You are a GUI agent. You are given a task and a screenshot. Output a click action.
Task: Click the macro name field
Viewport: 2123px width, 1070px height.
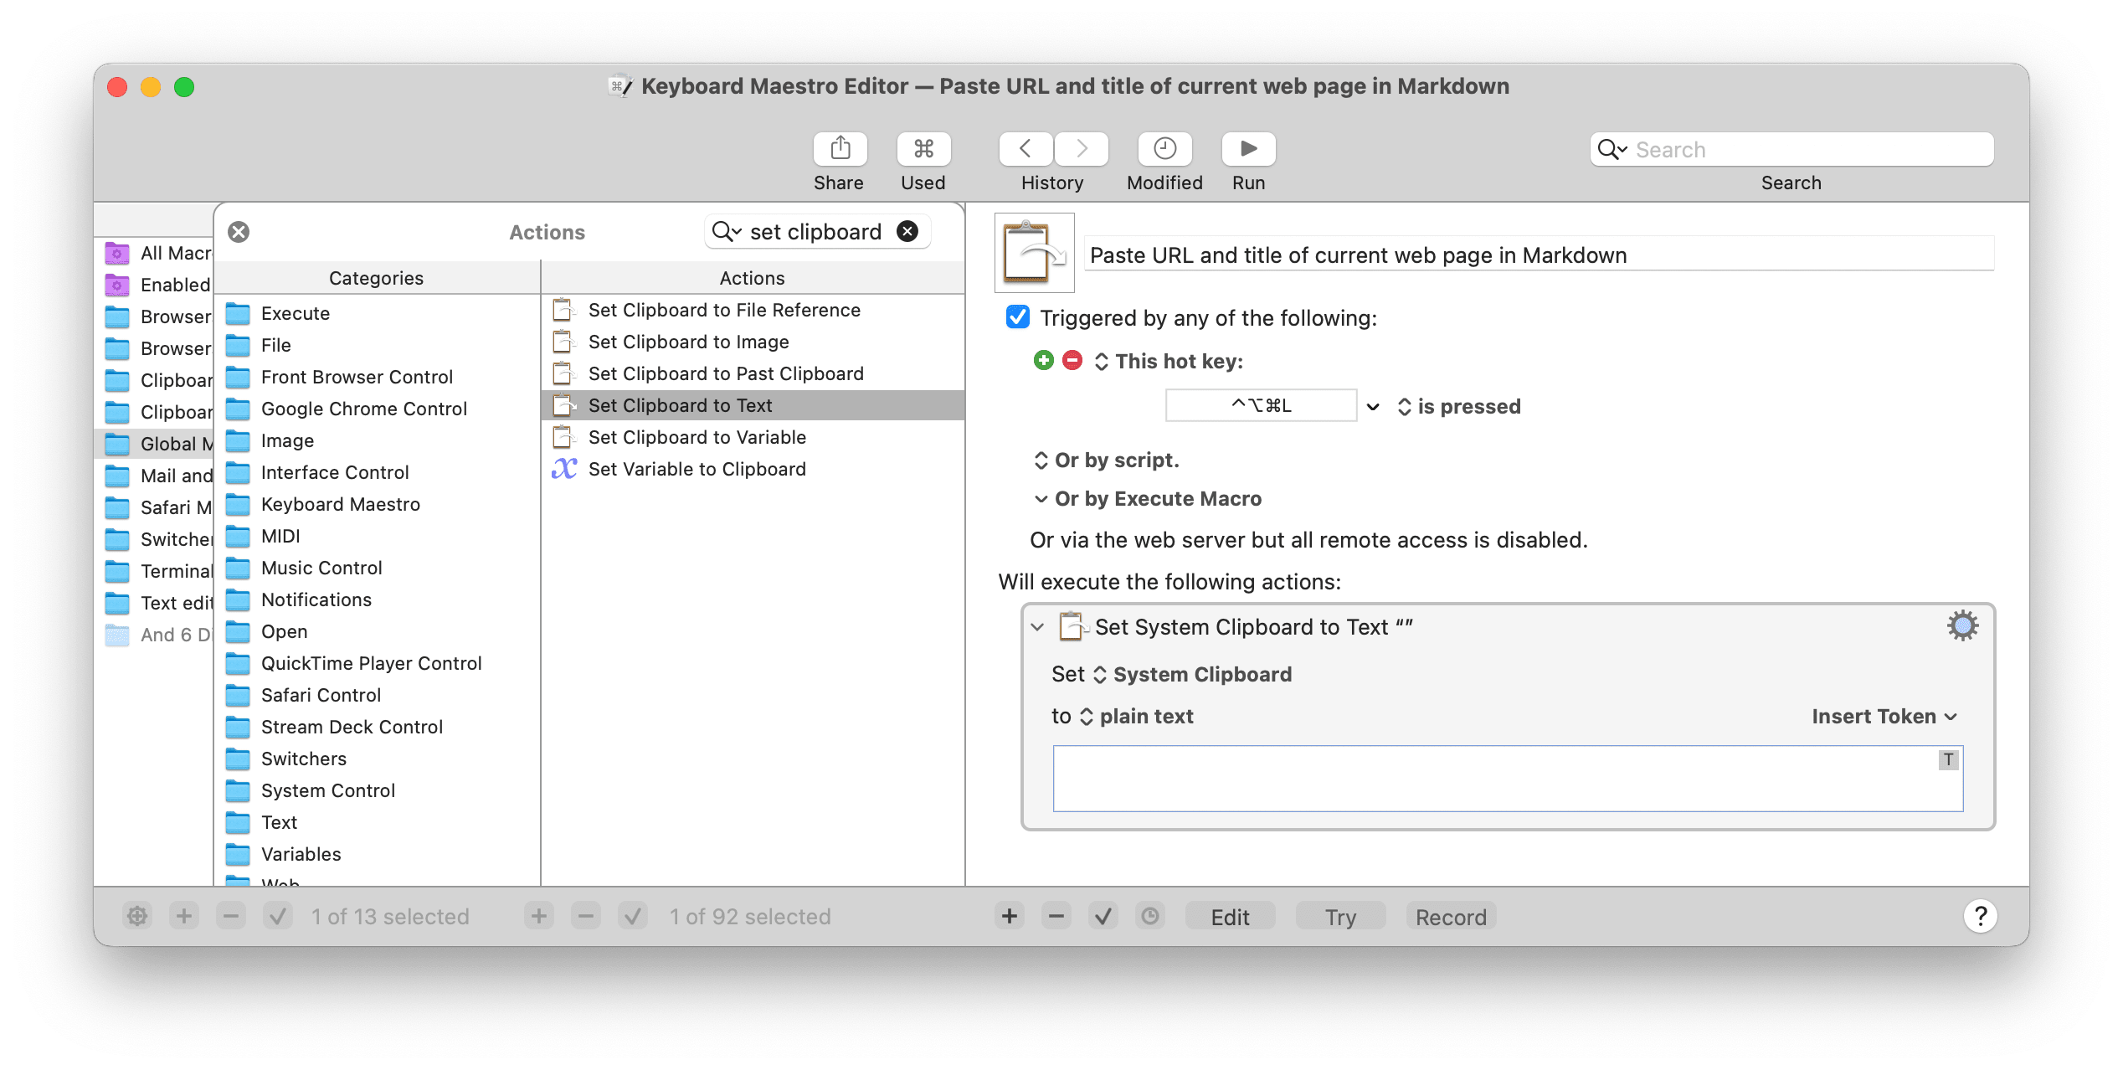1539,255
